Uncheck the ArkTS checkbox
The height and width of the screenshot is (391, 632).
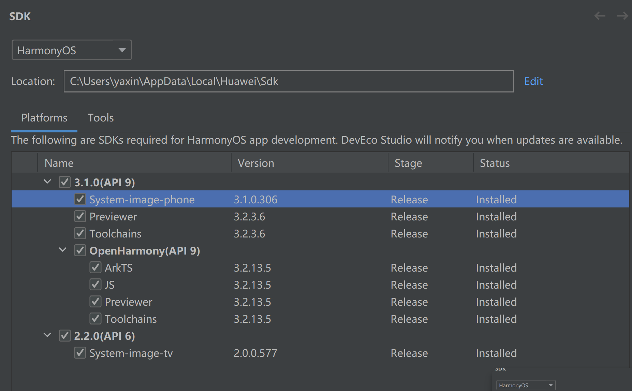tap(95, 267)
